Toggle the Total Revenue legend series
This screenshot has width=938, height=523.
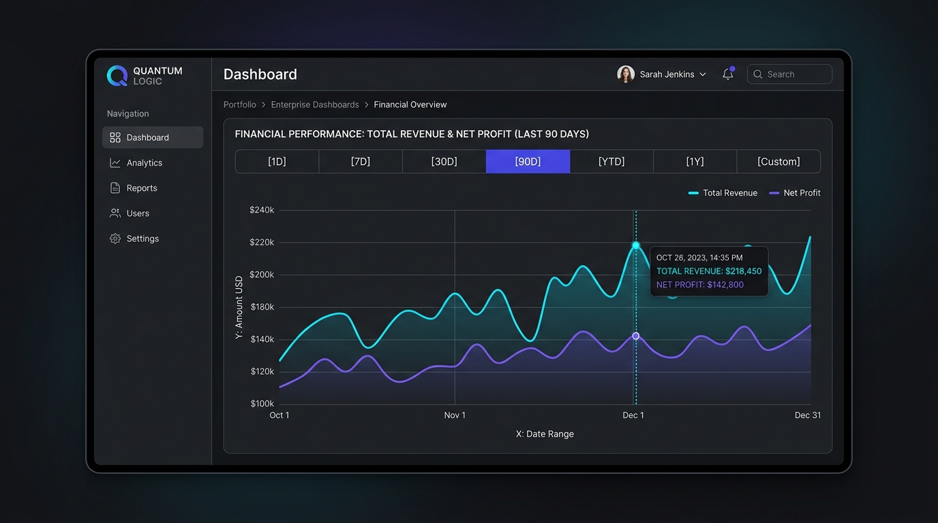pos(723,193)
